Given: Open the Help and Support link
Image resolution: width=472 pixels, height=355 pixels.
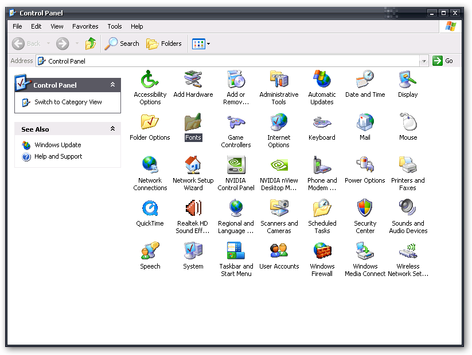Looking at the screenshot, I should [x=58, y=156].
